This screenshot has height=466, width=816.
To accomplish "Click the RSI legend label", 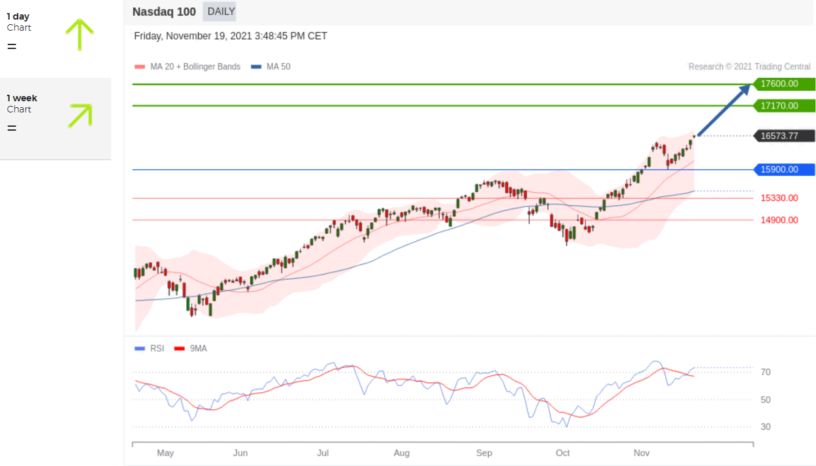I will tap(157, 348).
